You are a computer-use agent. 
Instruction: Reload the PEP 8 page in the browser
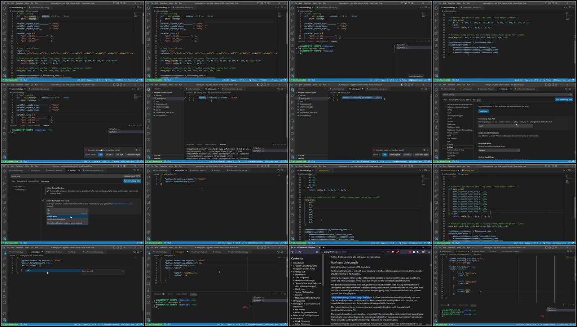click(x=300, y=252)
